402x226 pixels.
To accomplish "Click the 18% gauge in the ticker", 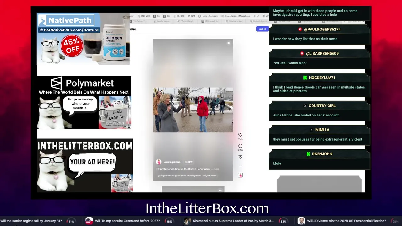I will coord(169,221).
